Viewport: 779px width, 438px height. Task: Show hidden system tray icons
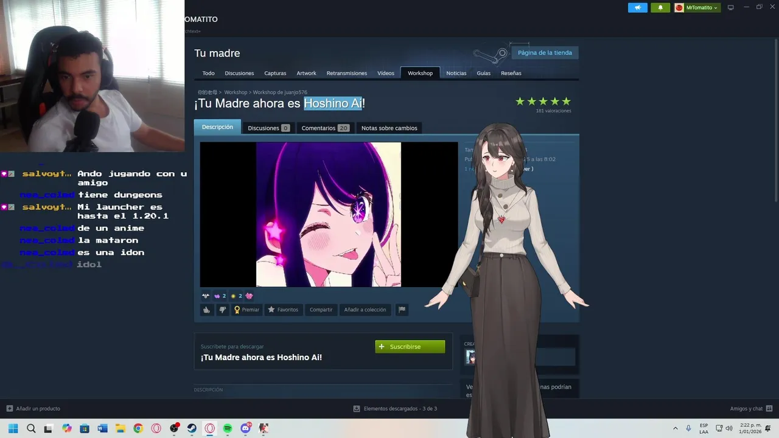click(675, 428)
